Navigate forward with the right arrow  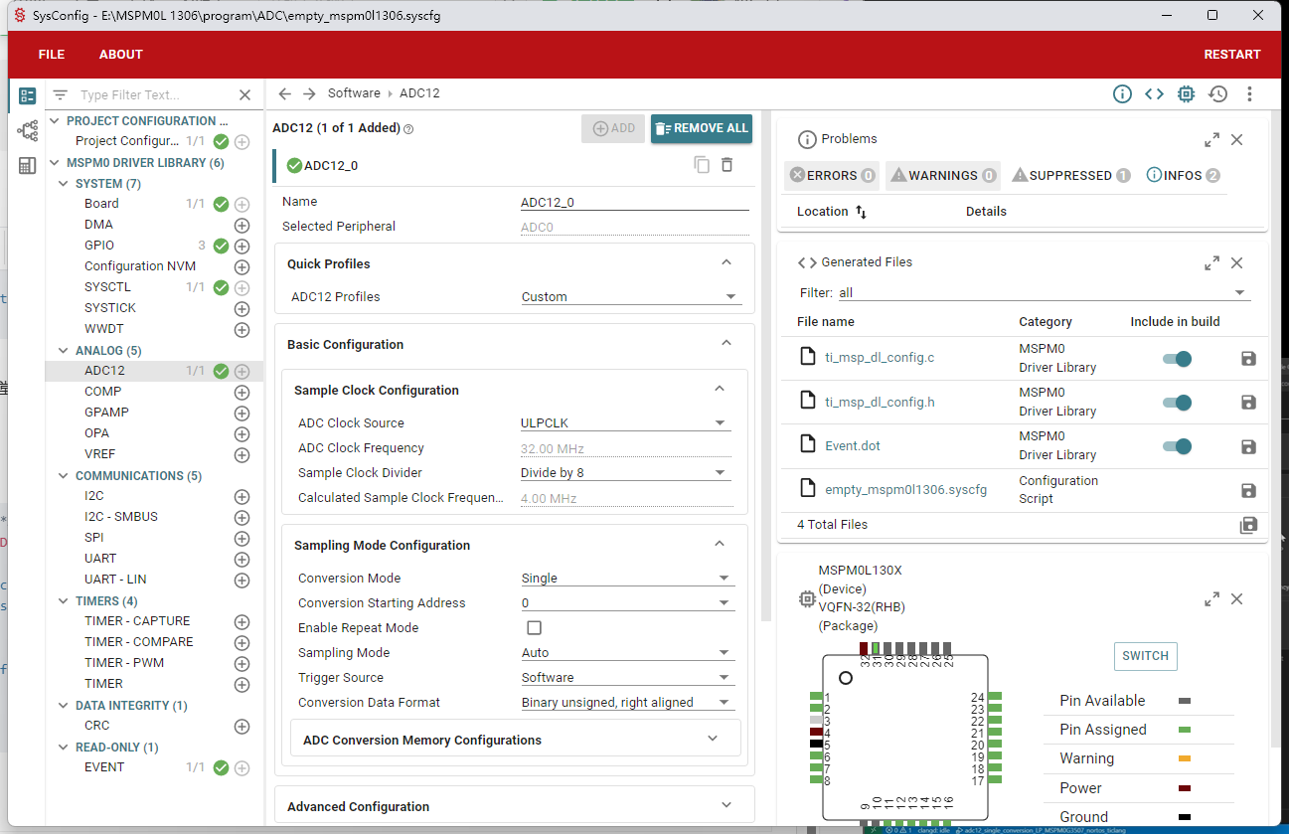tap(310, 93)
